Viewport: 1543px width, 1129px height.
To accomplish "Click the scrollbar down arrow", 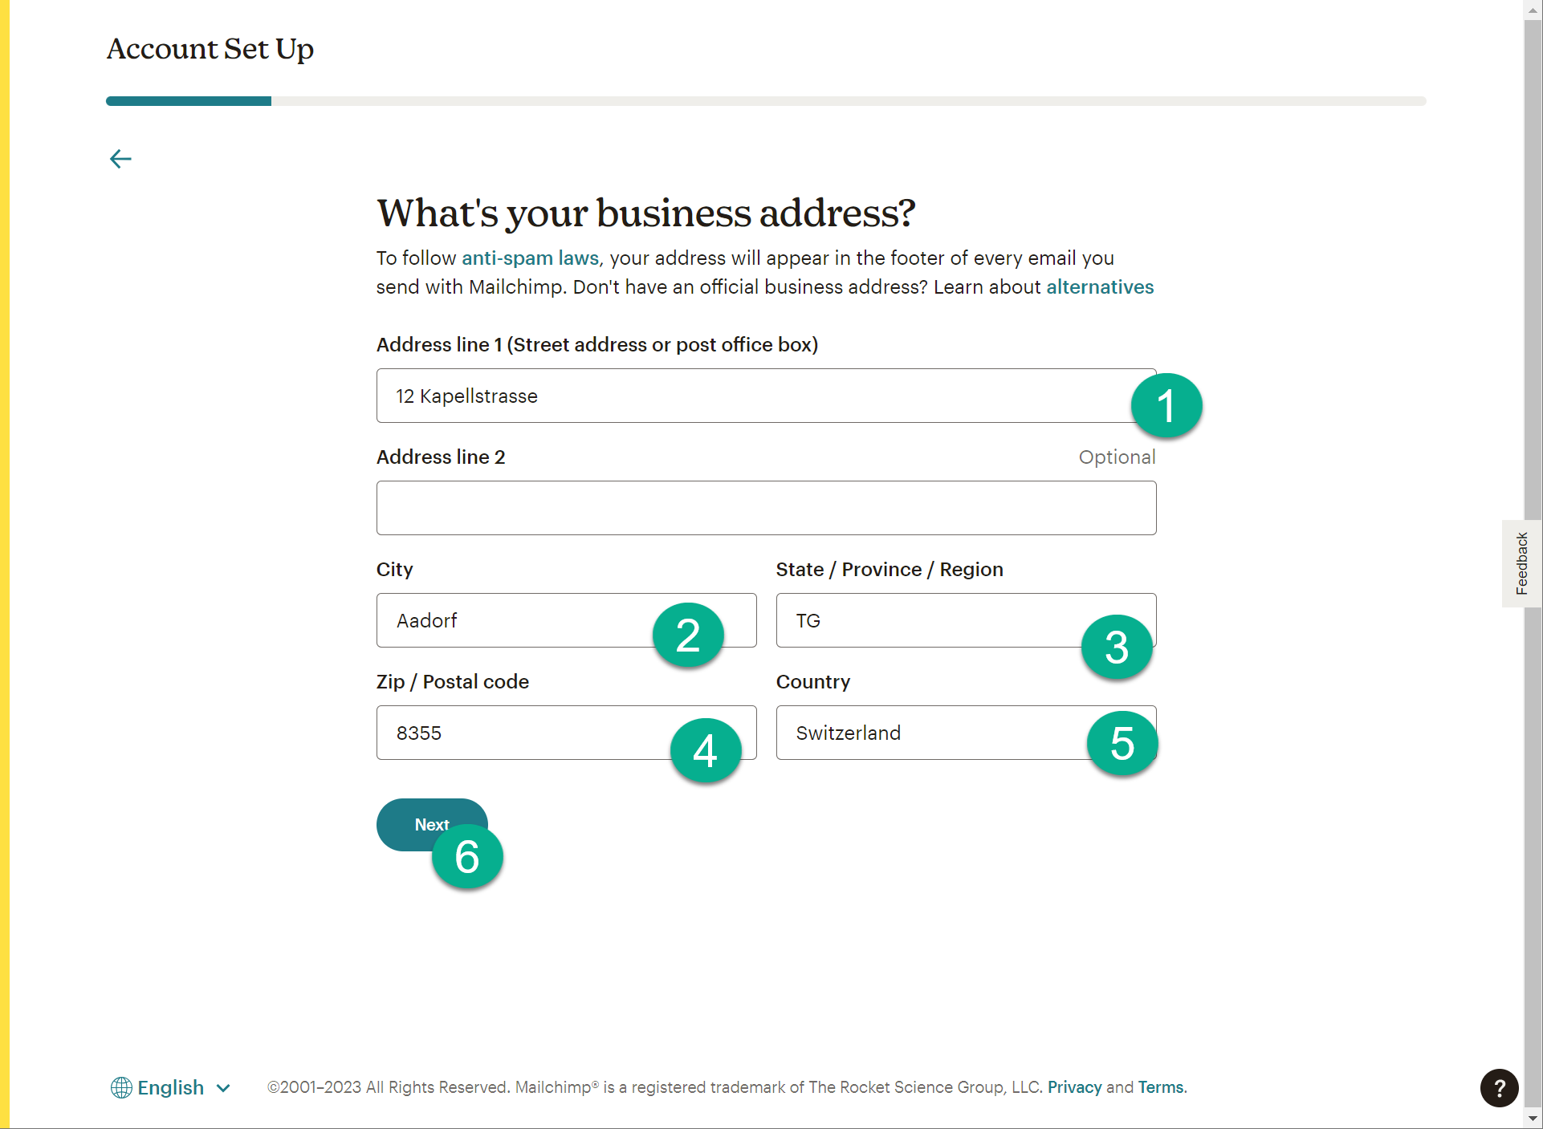I will [x=1533, y=1118].
